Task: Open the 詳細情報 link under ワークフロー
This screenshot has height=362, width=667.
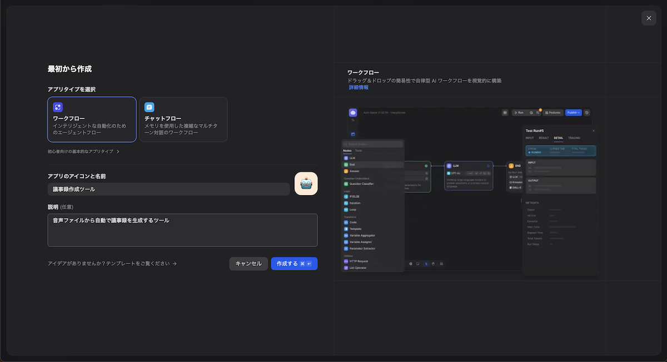Action: pos(359,87)
